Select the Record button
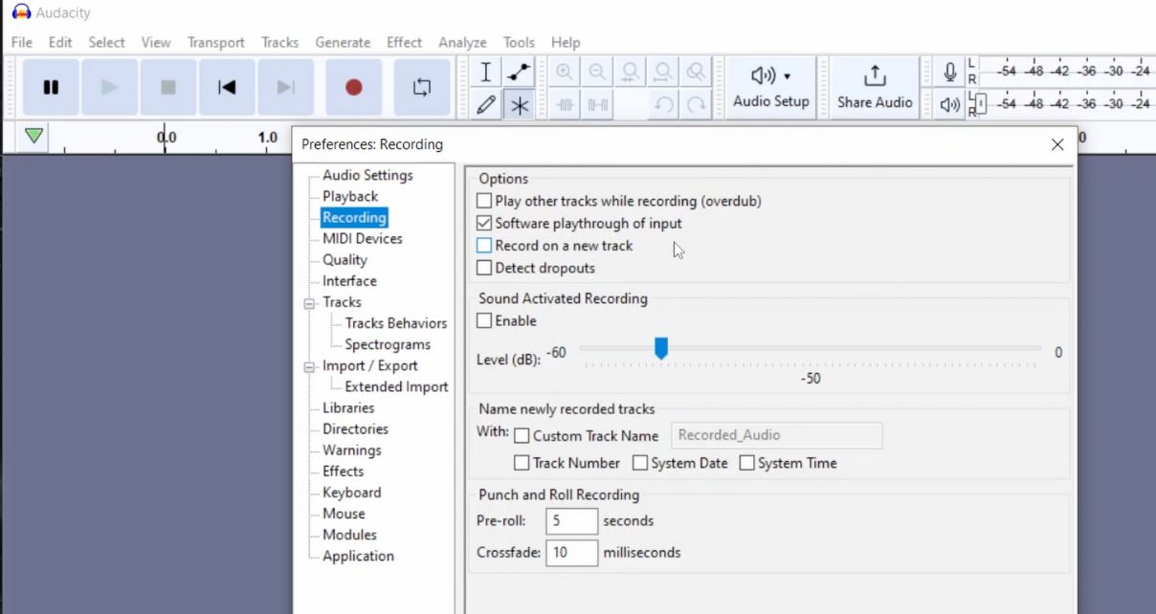The height and width of the screenshot is (614, 1156). (353, 86)
